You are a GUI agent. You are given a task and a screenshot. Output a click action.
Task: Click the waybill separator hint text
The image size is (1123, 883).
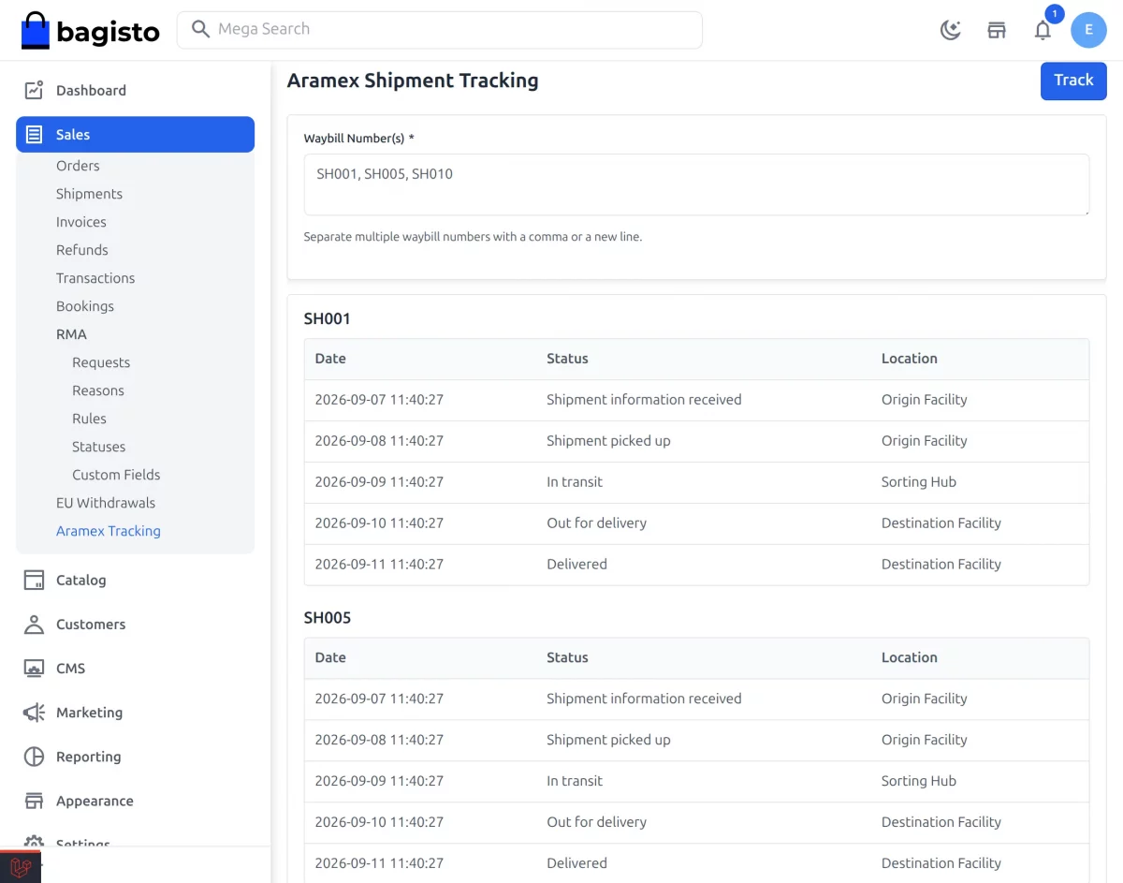(473, 237)
